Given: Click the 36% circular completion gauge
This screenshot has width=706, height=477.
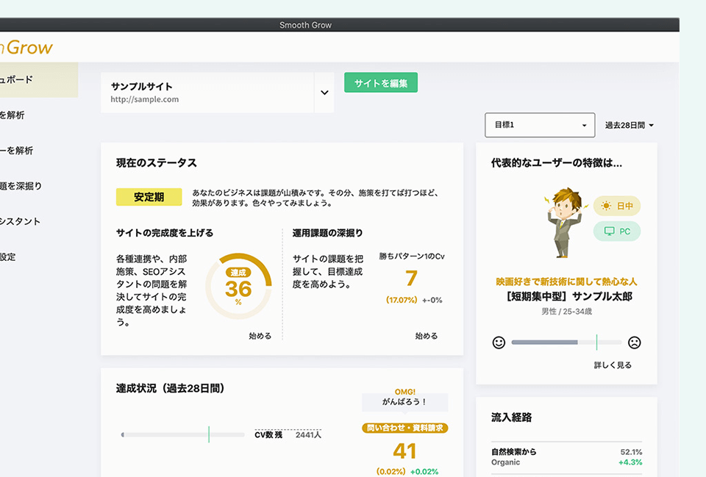Looking at the screenshot, I should pos(238,286).
